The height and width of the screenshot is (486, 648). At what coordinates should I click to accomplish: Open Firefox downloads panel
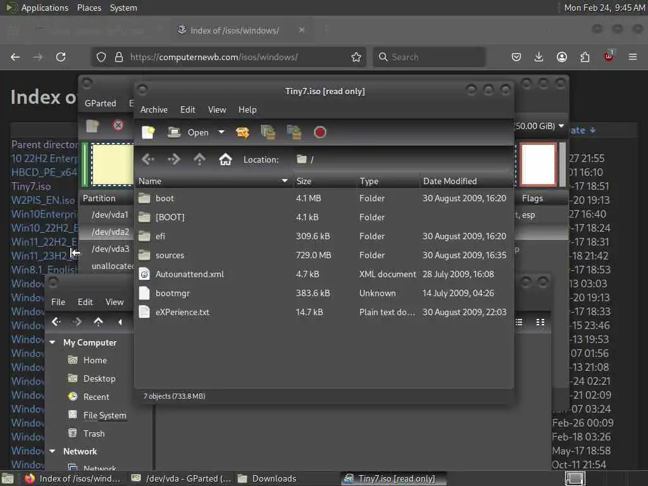click(x=539, y=57)
